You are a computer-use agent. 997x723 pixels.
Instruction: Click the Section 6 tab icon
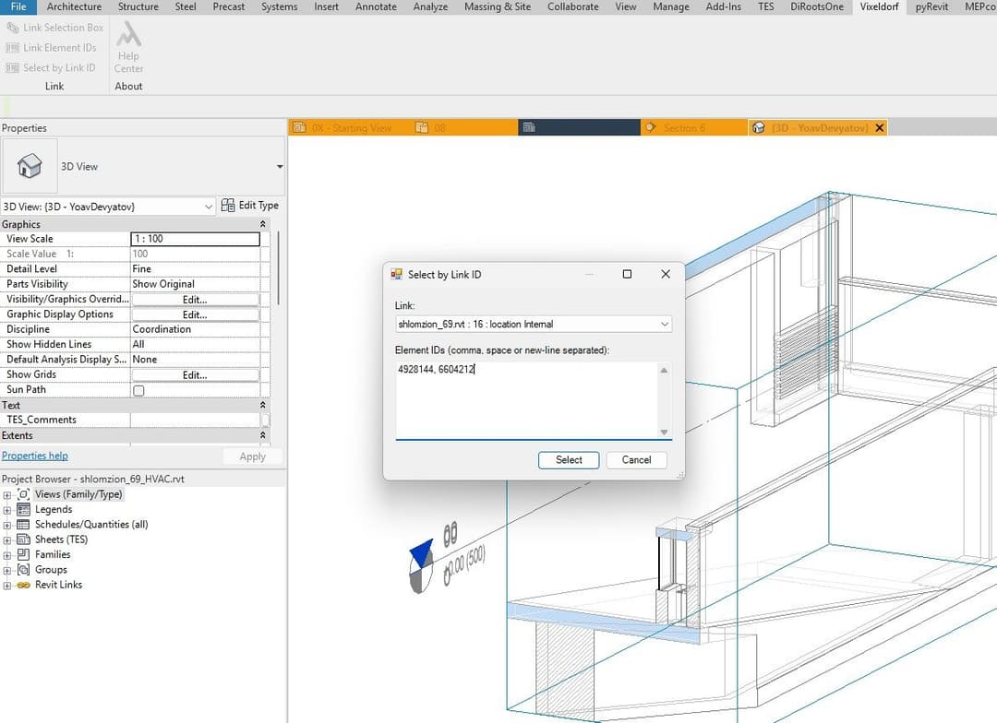(651, 127)
